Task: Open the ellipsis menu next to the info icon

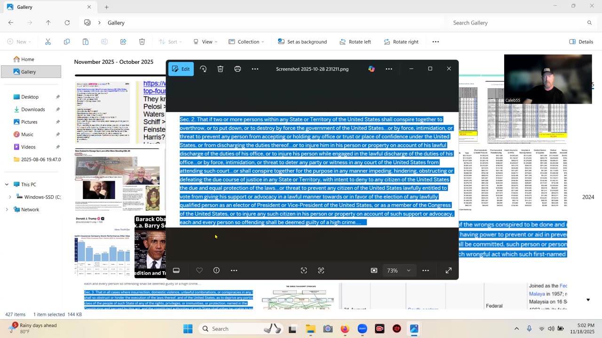Action: (x=234, y=270)
